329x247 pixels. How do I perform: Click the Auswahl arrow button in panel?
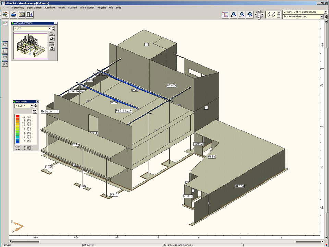(52, 49)
